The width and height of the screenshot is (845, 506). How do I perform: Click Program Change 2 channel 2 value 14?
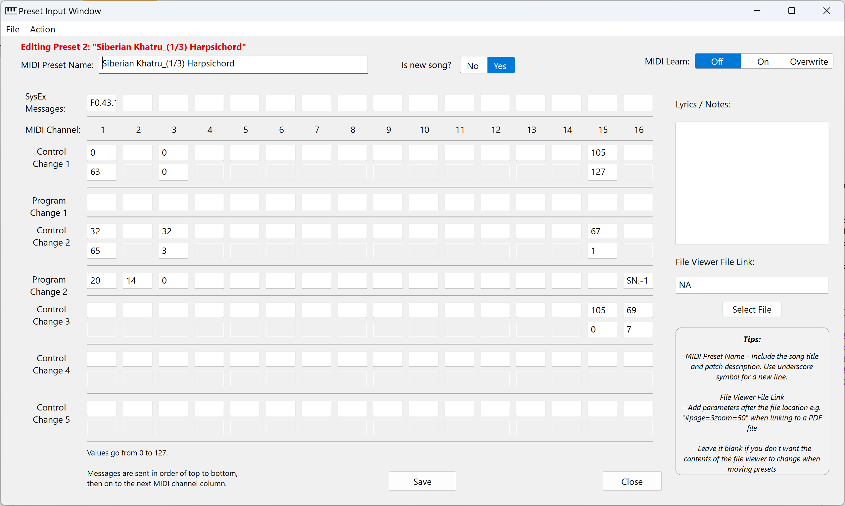point(137,281)
